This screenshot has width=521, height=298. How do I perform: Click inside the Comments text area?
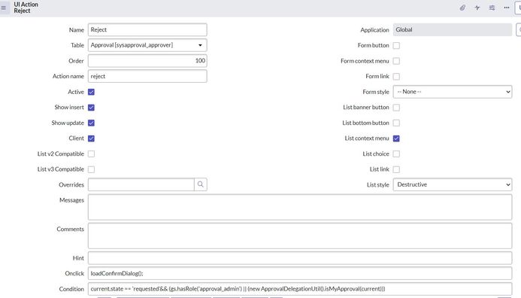(x=300, y=236)
